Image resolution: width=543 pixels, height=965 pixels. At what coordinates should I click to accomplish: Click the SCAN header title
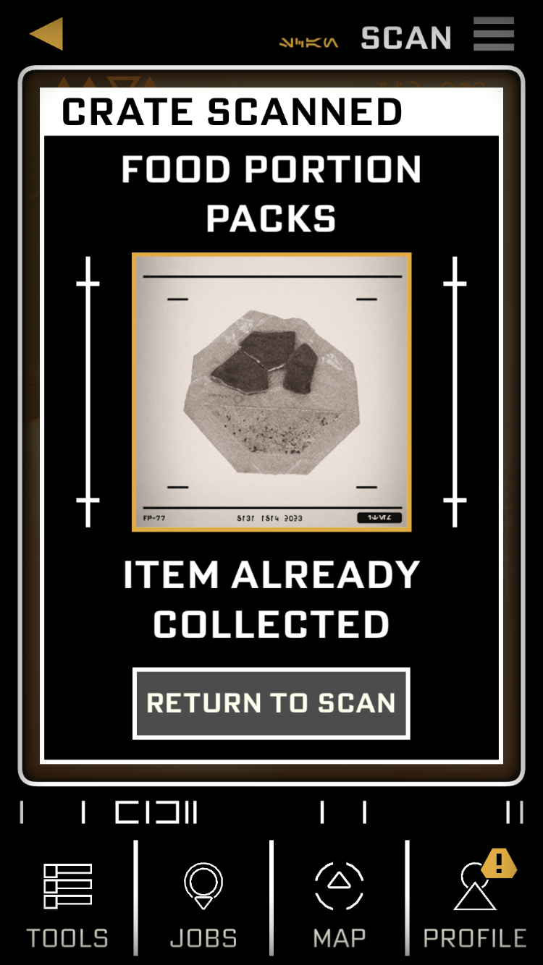pyautogui.click(x=406, y=38)
